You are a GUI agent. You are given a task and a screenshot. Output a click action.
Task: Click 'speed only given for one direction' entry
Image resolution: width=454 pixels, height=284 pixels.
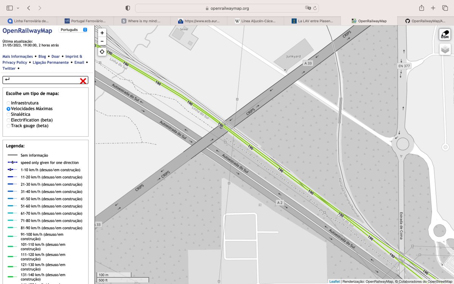click(50, 162)
